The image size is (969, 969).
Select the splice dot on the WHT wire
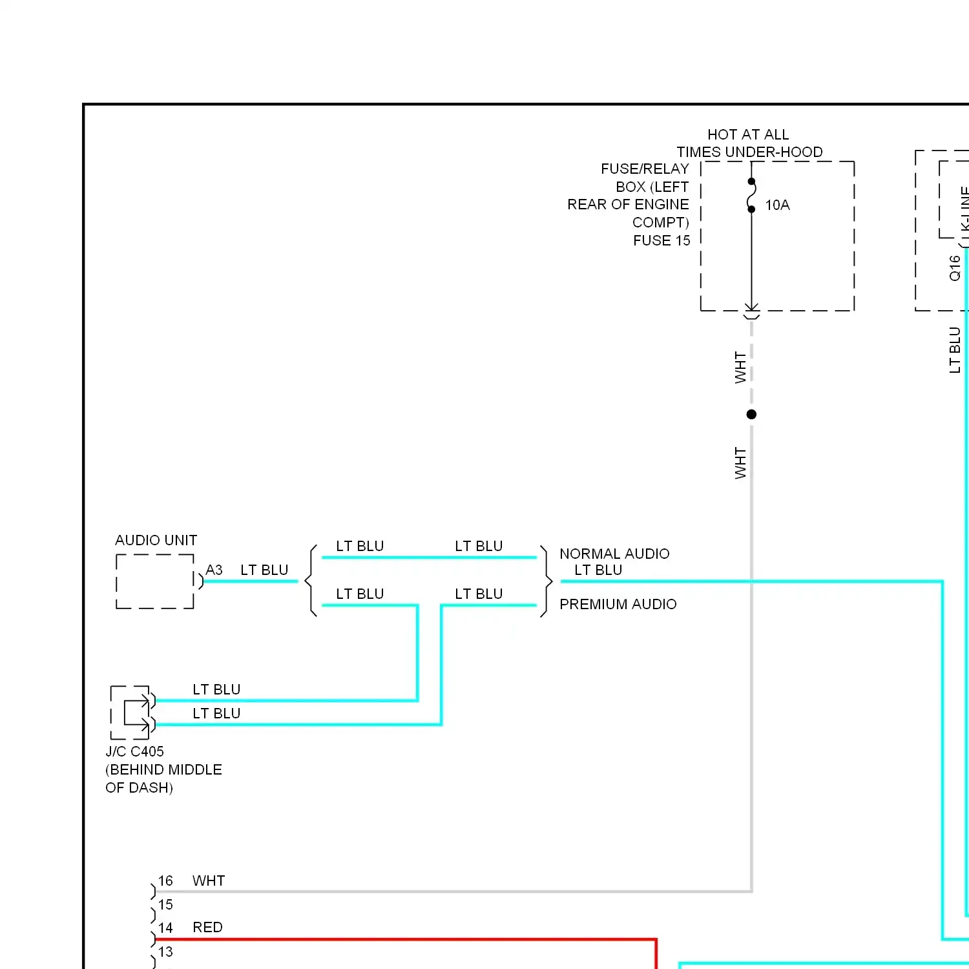(751, 414)
